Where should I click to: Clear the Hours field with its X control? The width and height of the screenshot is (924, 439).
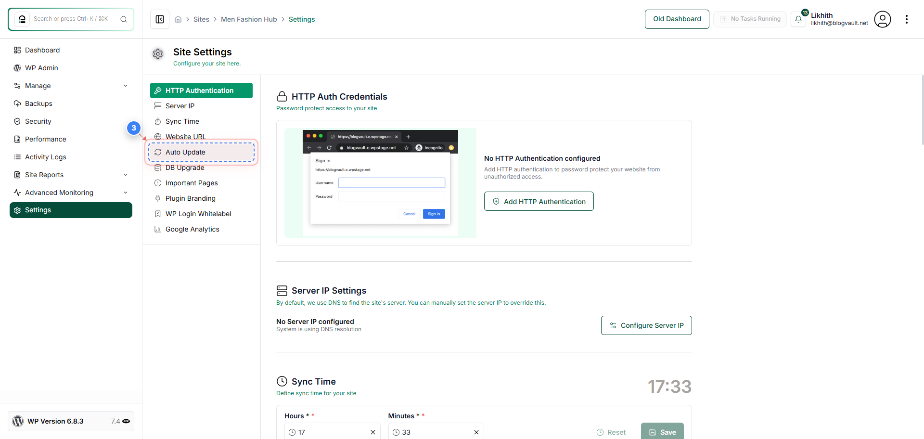click(373, 432)
